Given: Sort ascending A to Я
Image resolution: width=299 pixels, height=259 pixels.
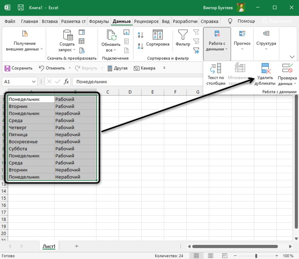Looking at the screenshot, I should click(141, 35).
